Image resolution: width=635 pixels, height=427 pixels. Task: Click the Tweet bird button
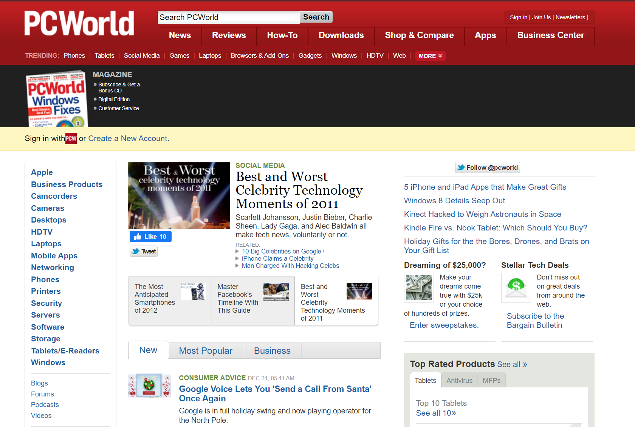(144, 251)
